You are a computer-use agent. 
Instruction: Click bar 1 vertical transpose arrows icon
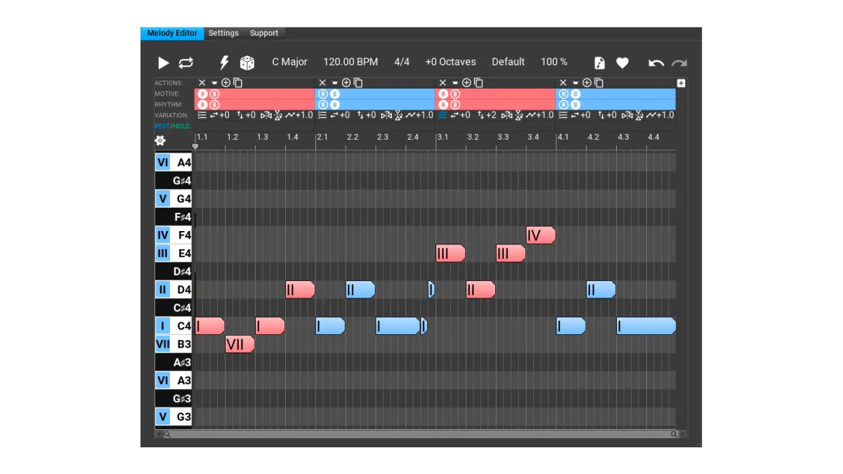[x=240, y=115]
